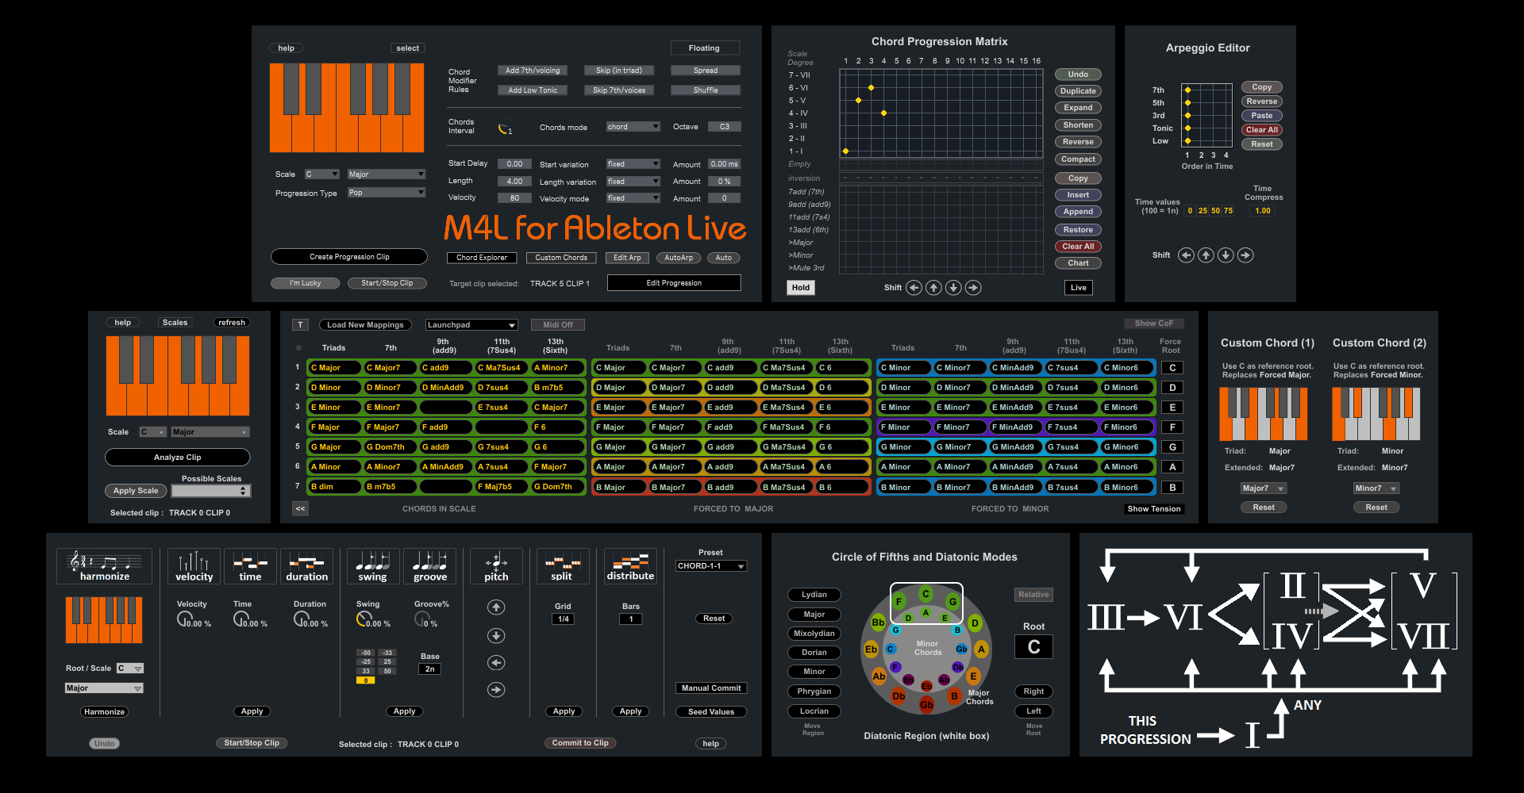Toggle Skip (in triad) modifier rule

click(618, 71)
